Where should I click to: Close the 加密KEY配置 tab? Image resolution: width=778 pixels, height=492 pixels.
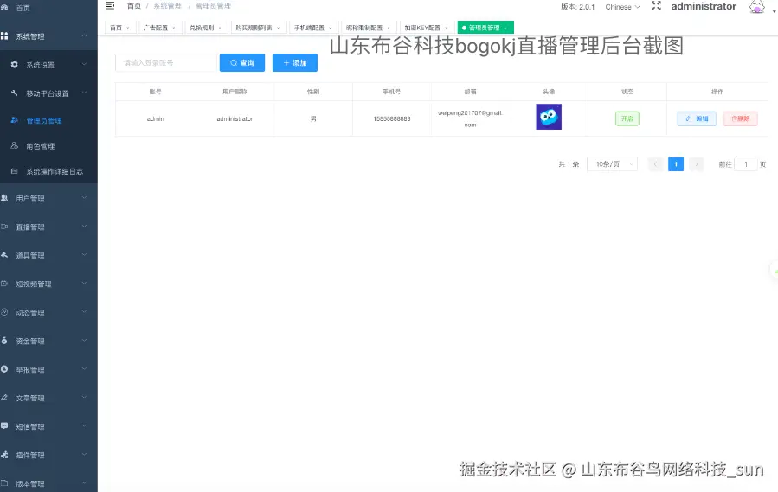447,29
